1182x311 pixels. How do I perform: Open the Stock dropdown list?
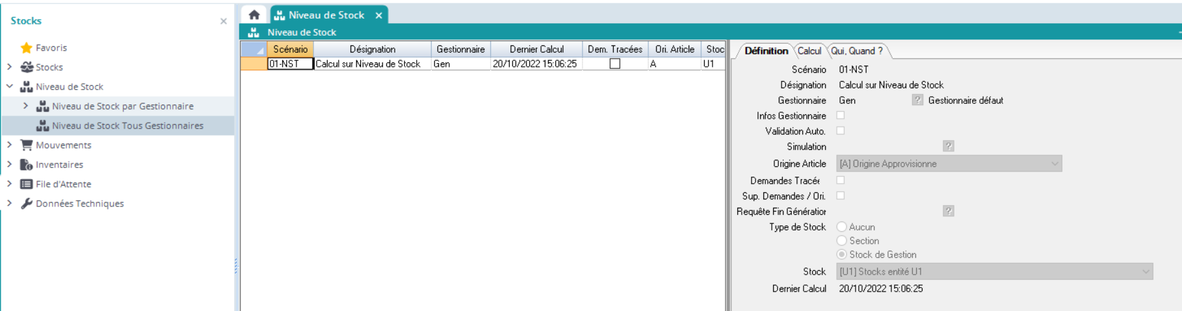click(x=1145, y=271)
